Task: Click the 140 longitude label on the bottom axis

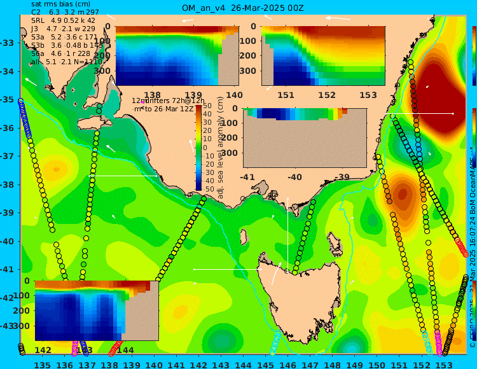Action: [154, 365]
